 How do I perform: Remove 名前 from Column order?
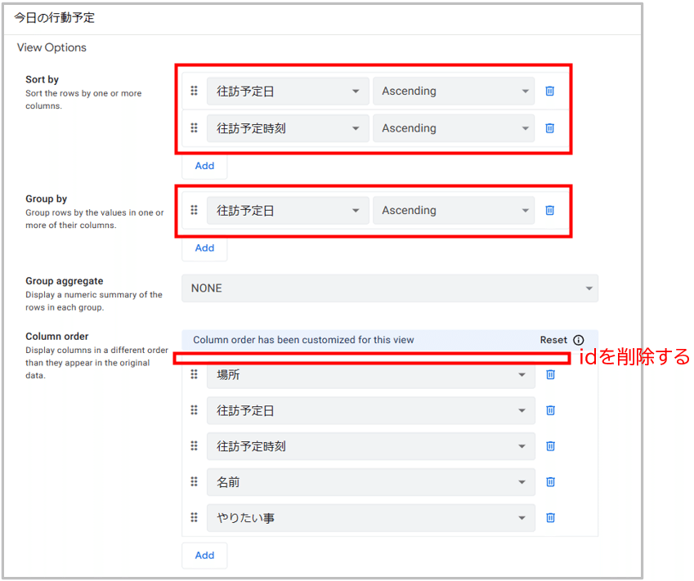(x=550, y=482)
